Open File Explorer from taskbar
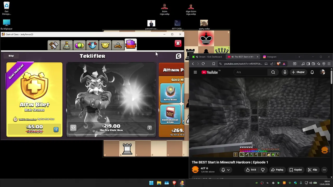The height and width of the screenshot is (187, 333). 159,183
